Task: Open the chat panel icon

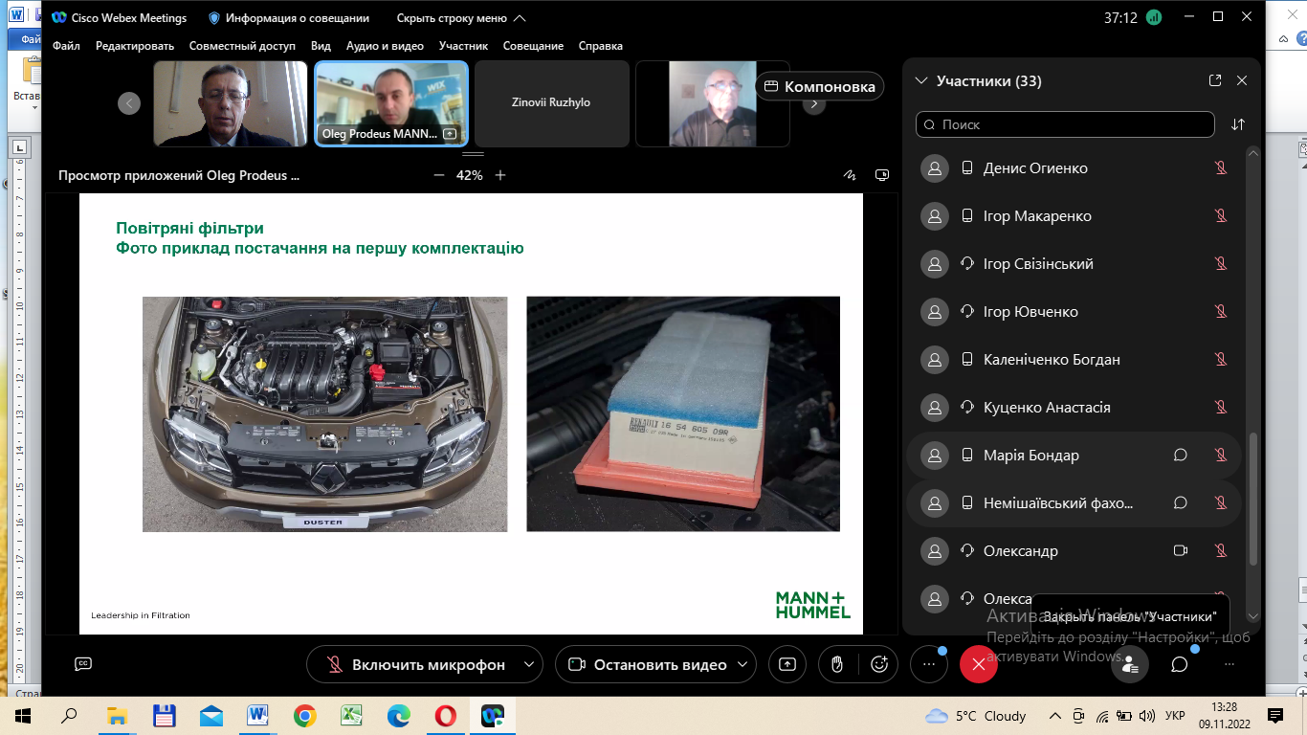Action: (x=1179, y=664)
